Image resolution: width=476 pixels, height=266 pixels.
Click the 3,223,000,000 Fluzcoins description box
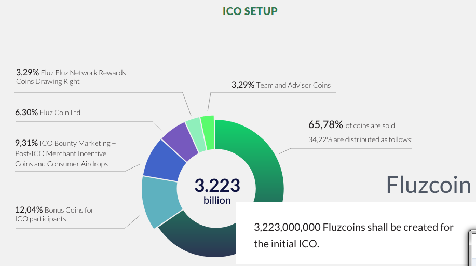tap(353, 235)
